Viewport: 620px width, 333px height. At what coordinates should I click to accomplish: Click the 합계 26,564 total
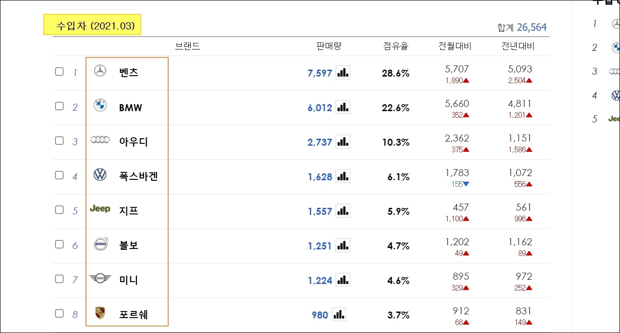pyautogui.click(x=522, y=28)
